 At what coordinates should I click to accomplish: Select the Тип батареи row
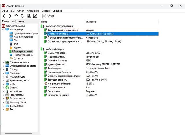click(x=101, y=68)
